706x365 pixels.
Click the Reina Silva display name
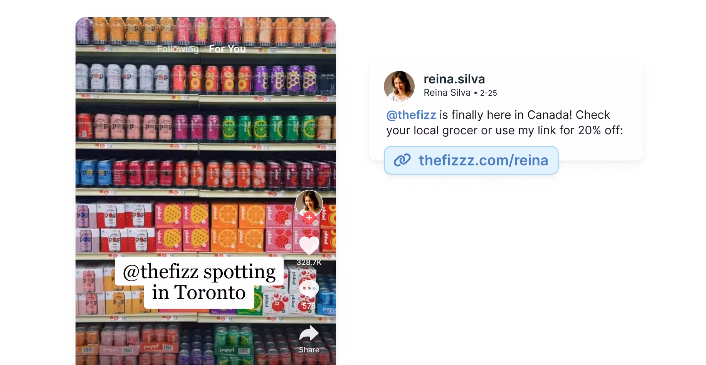coord(447,93)
